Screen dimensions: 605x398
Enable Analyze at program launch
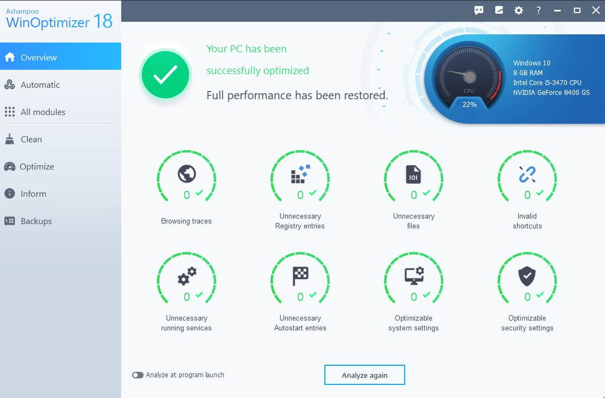click(137, 375)
